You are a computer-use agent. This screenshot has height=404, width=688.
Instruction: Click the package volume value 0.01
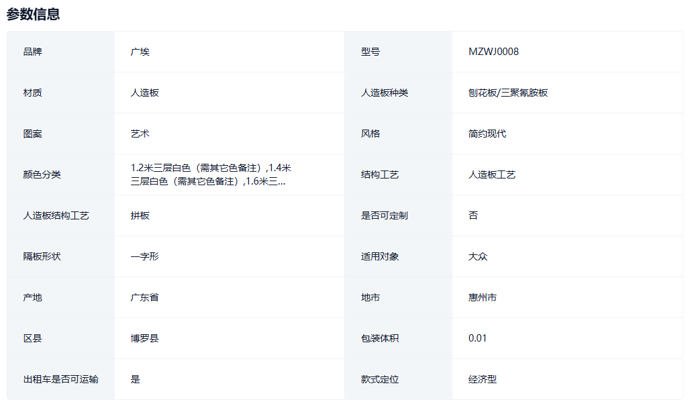point(477,338)
